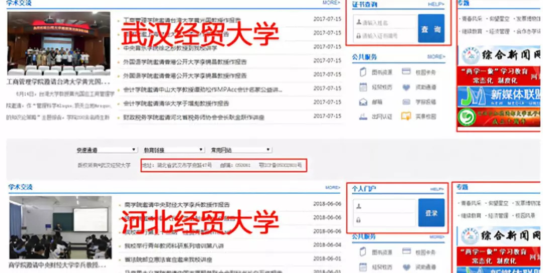Open the top page's 综合新闻网 banner
Screen dimensions: 543x273
tap(499, 55)
